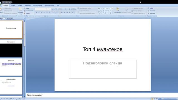This screenshot has height=100, width=178.
Task: Click the Создать слайд button
Action: pos(21,11)
